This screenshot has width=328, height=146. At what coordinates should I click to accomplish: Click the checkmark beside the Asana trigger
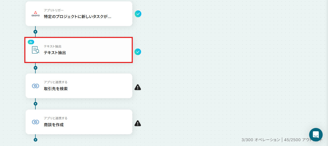click(x=138, y=14)
